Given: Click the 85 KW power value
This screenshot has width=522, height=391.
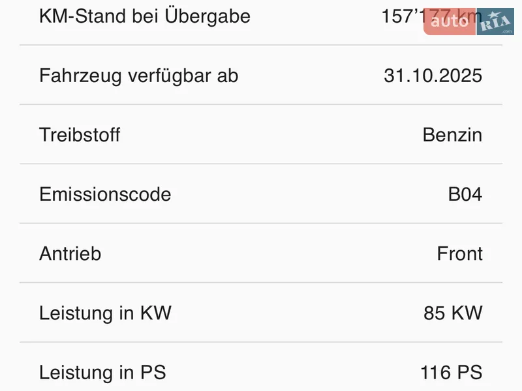Looking at the screenshot, I should pyautogui.click(x=453, y=313).
